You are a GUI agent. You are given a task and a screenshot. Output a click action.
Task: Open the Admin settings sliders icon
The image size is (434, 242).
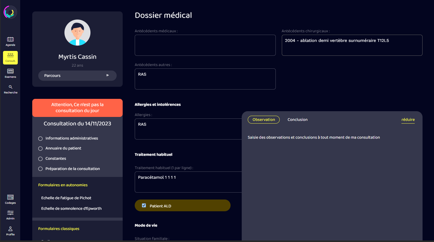[x=10, y=213]
